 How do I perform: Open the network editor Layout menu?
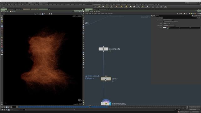(102, 13)
